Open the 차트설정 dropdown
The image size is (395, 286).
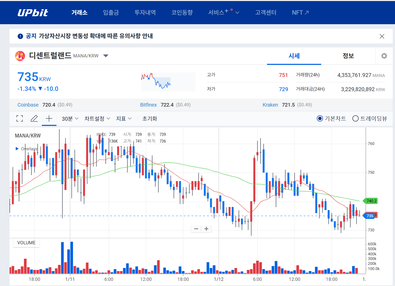click(x=97, y=119)
